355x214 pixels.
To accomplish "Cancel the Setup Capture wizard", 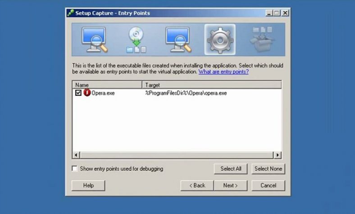I will [268, 186].
